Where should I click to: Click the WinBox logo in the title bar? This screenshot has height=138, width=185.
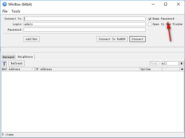[5, 4]
